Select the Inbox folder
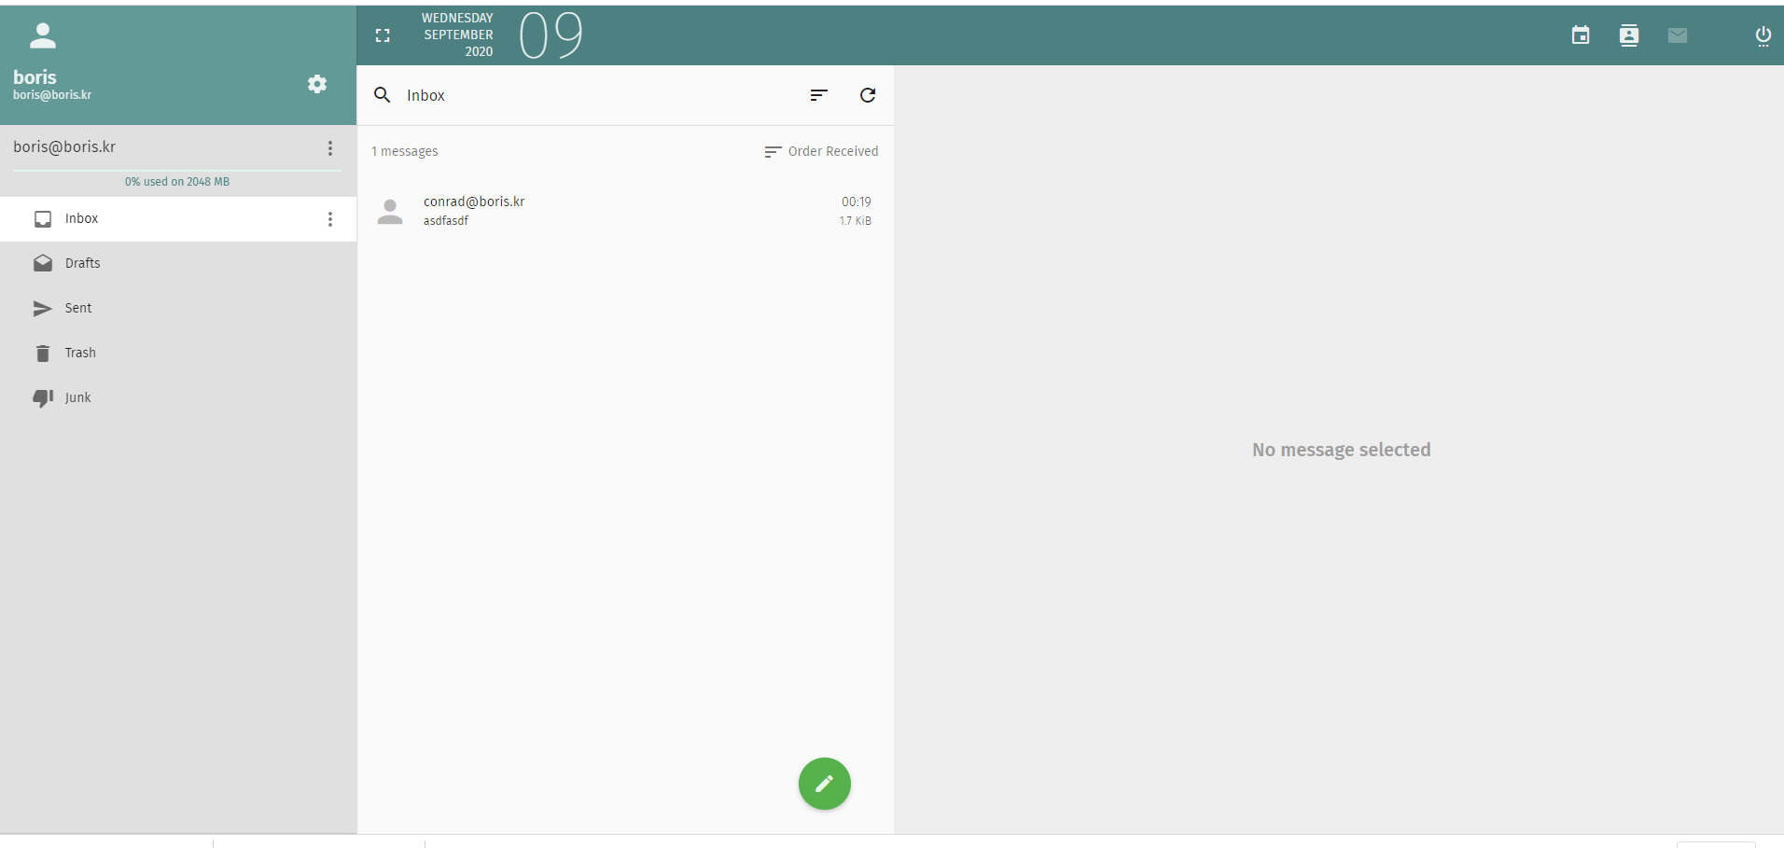Viewport: 1784px width, 848px height. click(x=178, y=219)
